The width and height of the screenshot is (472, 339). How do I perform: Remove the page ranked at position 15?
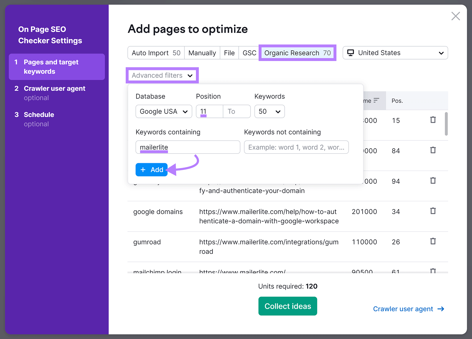[x=433, y=120]
